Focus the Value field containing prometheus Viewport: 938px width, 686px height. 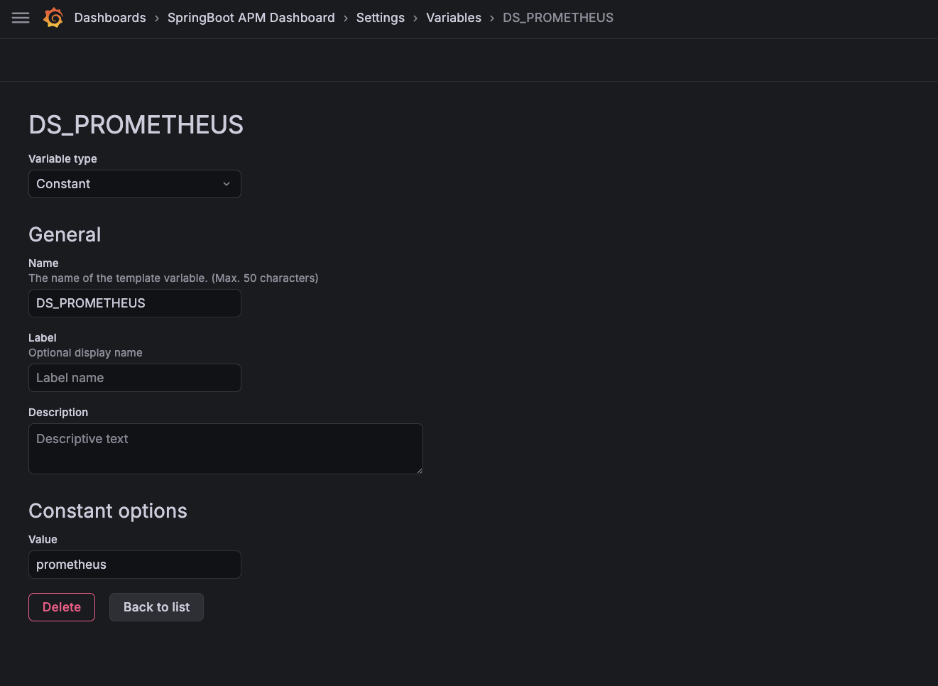(x=135, y=565)
